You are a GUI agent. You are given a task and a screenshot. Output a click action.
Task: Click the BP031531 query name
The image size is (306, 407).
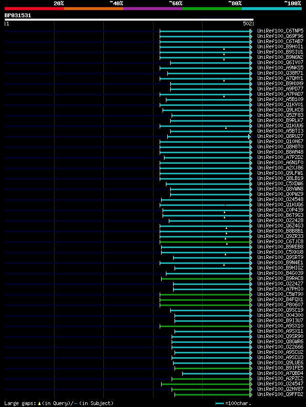coord(18,16)
